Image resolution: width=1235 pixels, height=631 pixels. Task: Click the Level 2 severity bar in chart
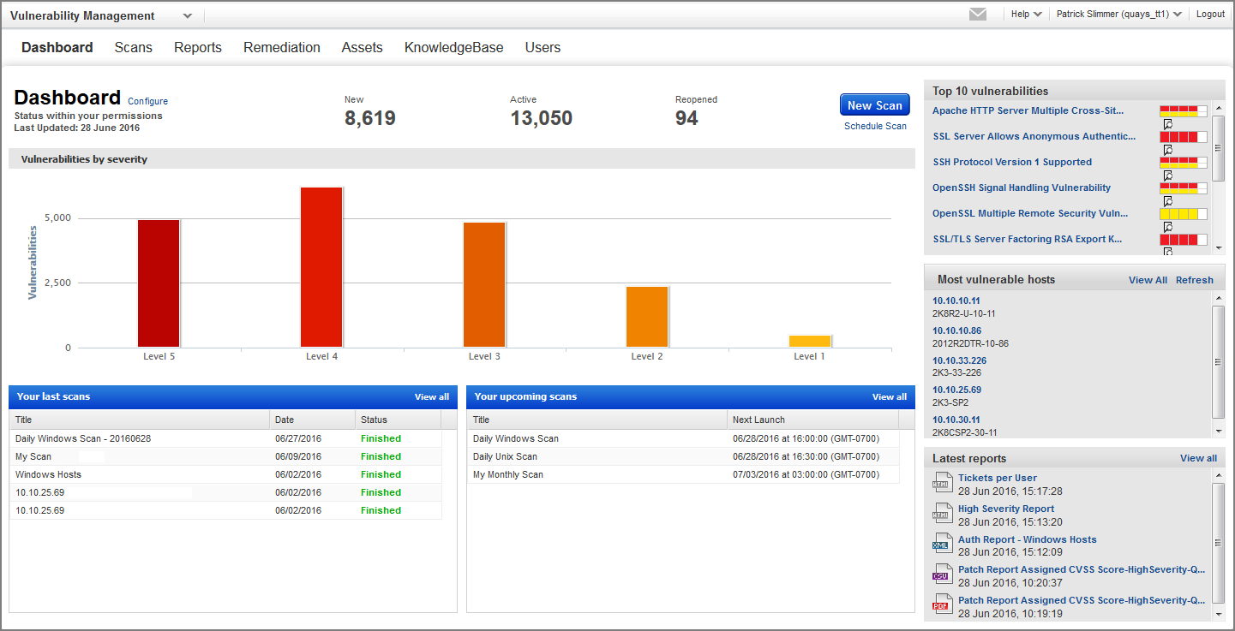coord(647,317)
